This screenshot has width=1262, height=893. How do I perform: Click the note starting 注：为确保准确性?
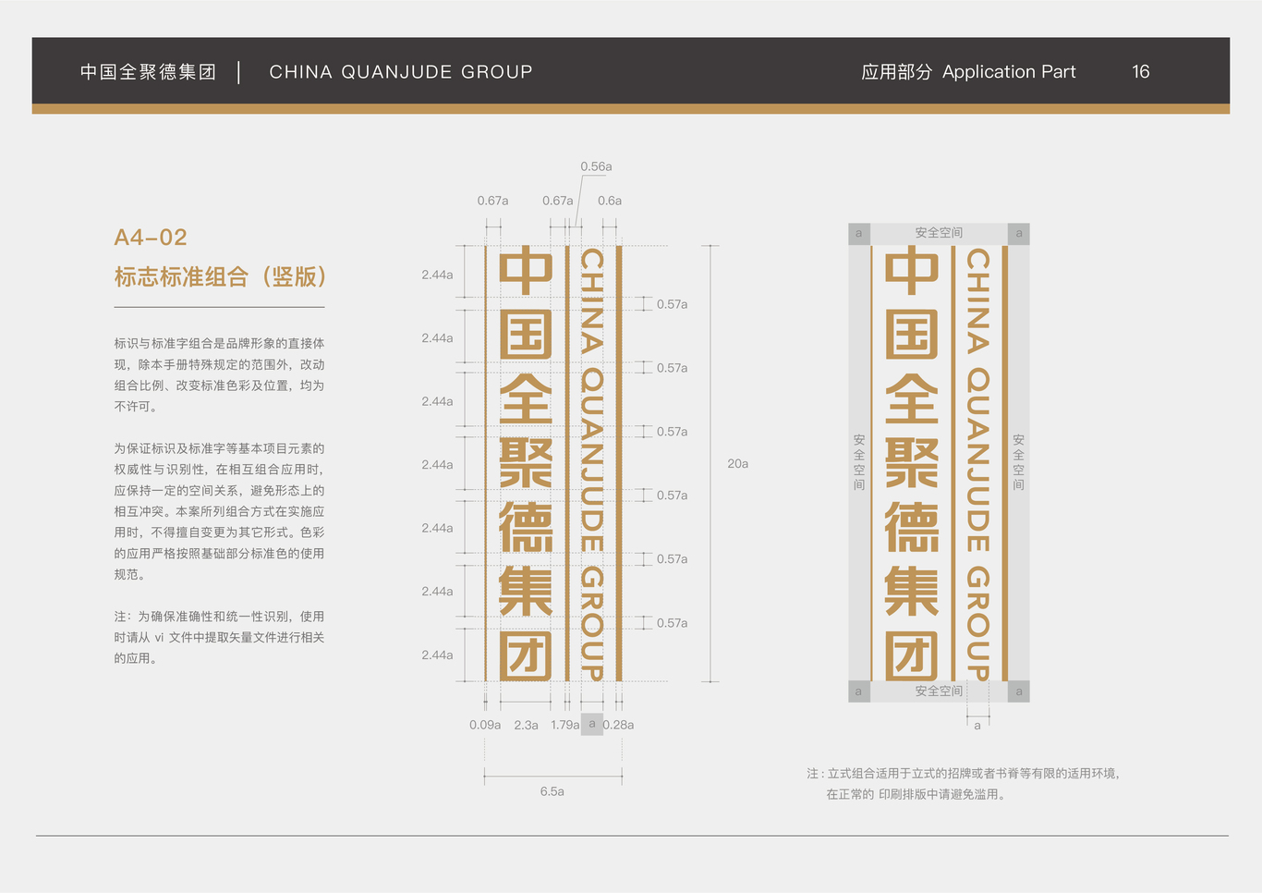pos(219,637)
